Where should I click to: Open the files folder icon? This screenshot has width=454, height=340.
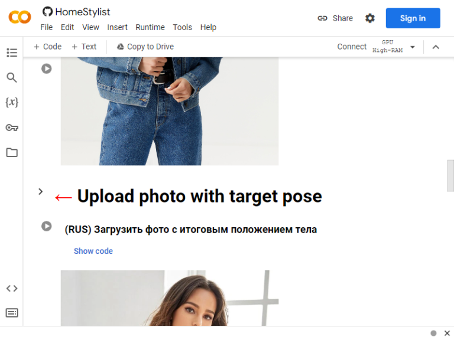coord(12,152)
